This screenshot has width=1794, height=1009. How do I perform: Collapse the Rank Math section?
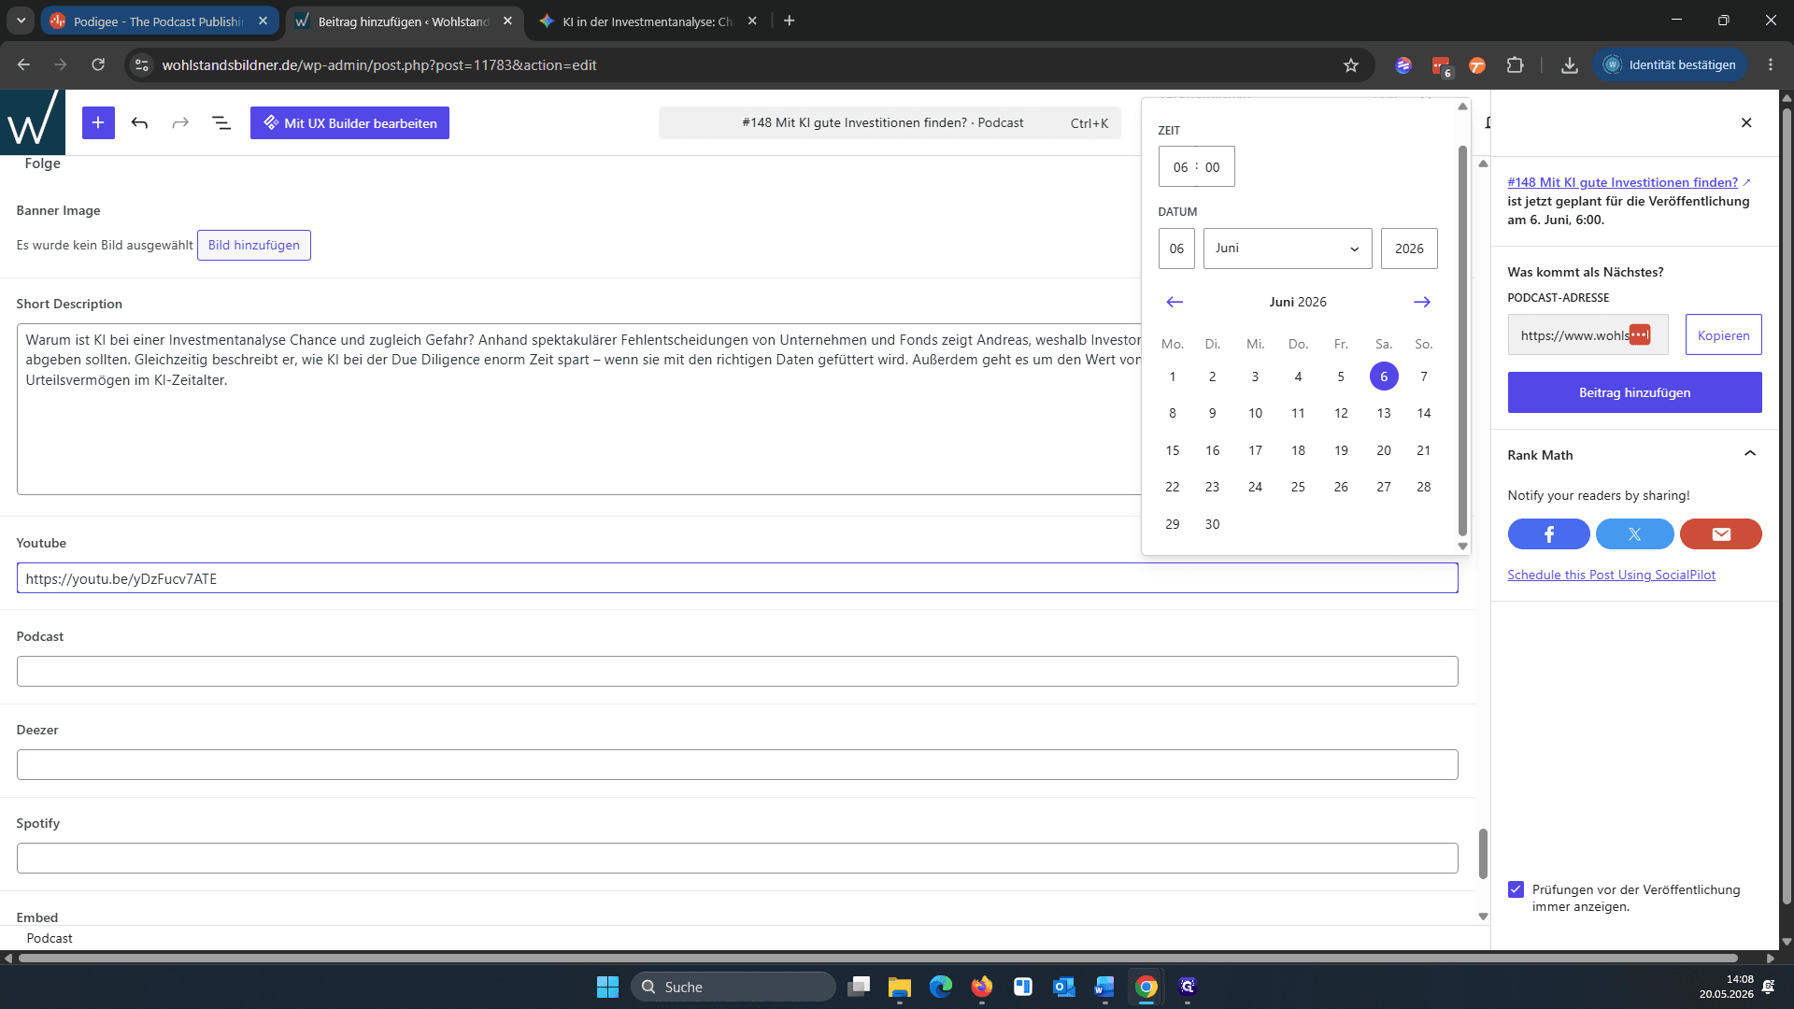(x=1750, y=454)
